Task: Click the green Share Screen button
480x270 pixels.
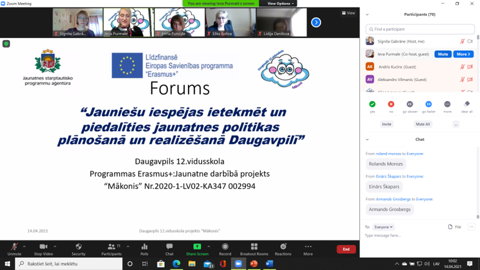Action: (197, 249)
